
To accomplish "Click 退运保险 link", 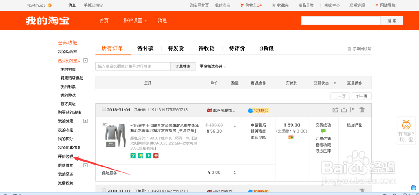I will (259, 138).
